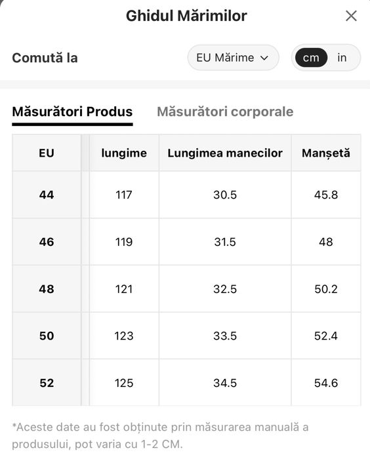Select the EU column header
Viewport: 370px width, 459px height.
[x=47, y=153]
